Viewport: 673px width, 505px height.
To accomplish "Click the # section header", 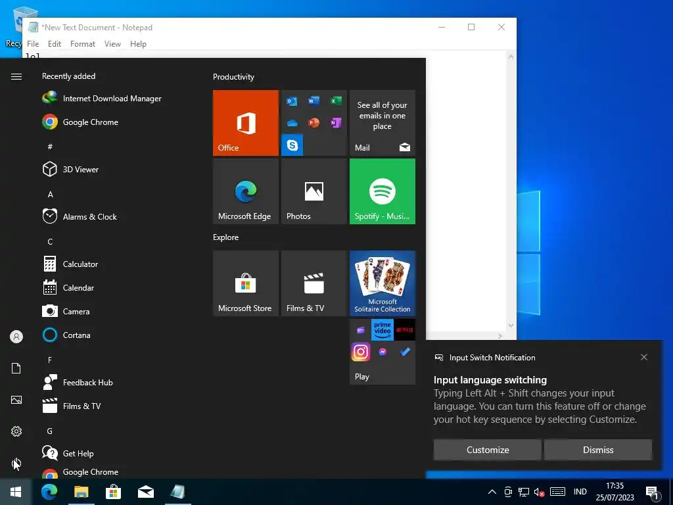I will pyautogui.click(x=50, y=147).
